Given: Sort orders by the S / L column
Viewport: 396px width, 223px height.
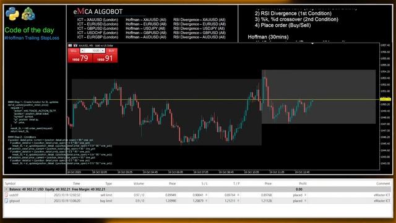Looking at the screenshot, I should (x=204, y=183).
